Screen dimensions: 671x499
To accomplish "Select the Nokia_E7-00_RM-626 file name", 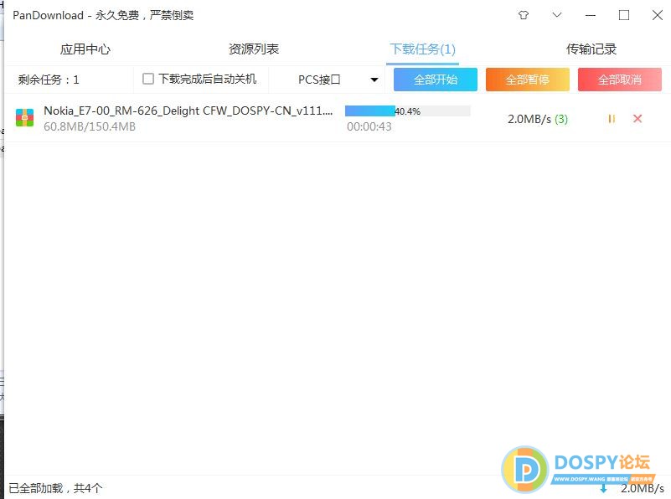I will tap(188, 111).
